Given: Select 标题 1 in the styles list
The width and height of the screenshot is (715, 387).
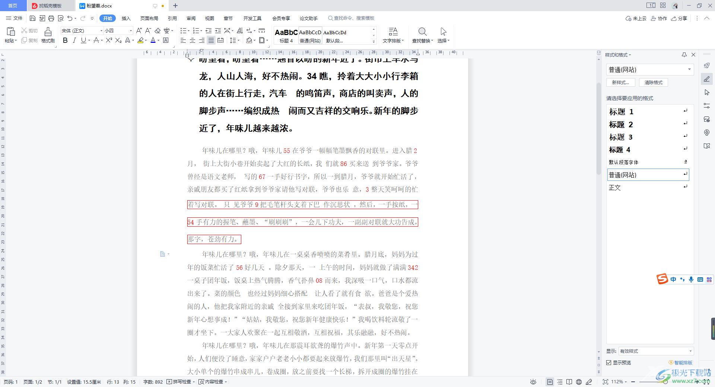Looking at the screenshot, I should (x=648, y=112).
